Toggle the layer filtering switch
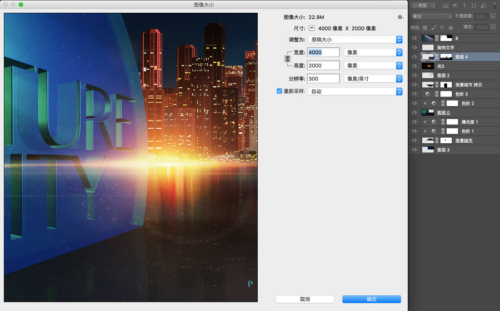500x311 pixels. (x=494, y=6)
